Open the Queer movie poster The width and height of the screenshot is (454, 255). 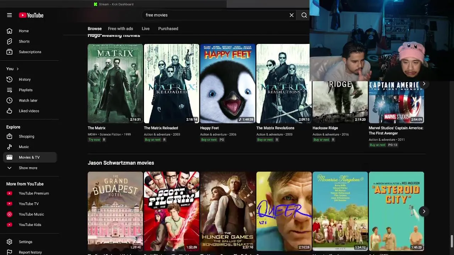(284, 211)
